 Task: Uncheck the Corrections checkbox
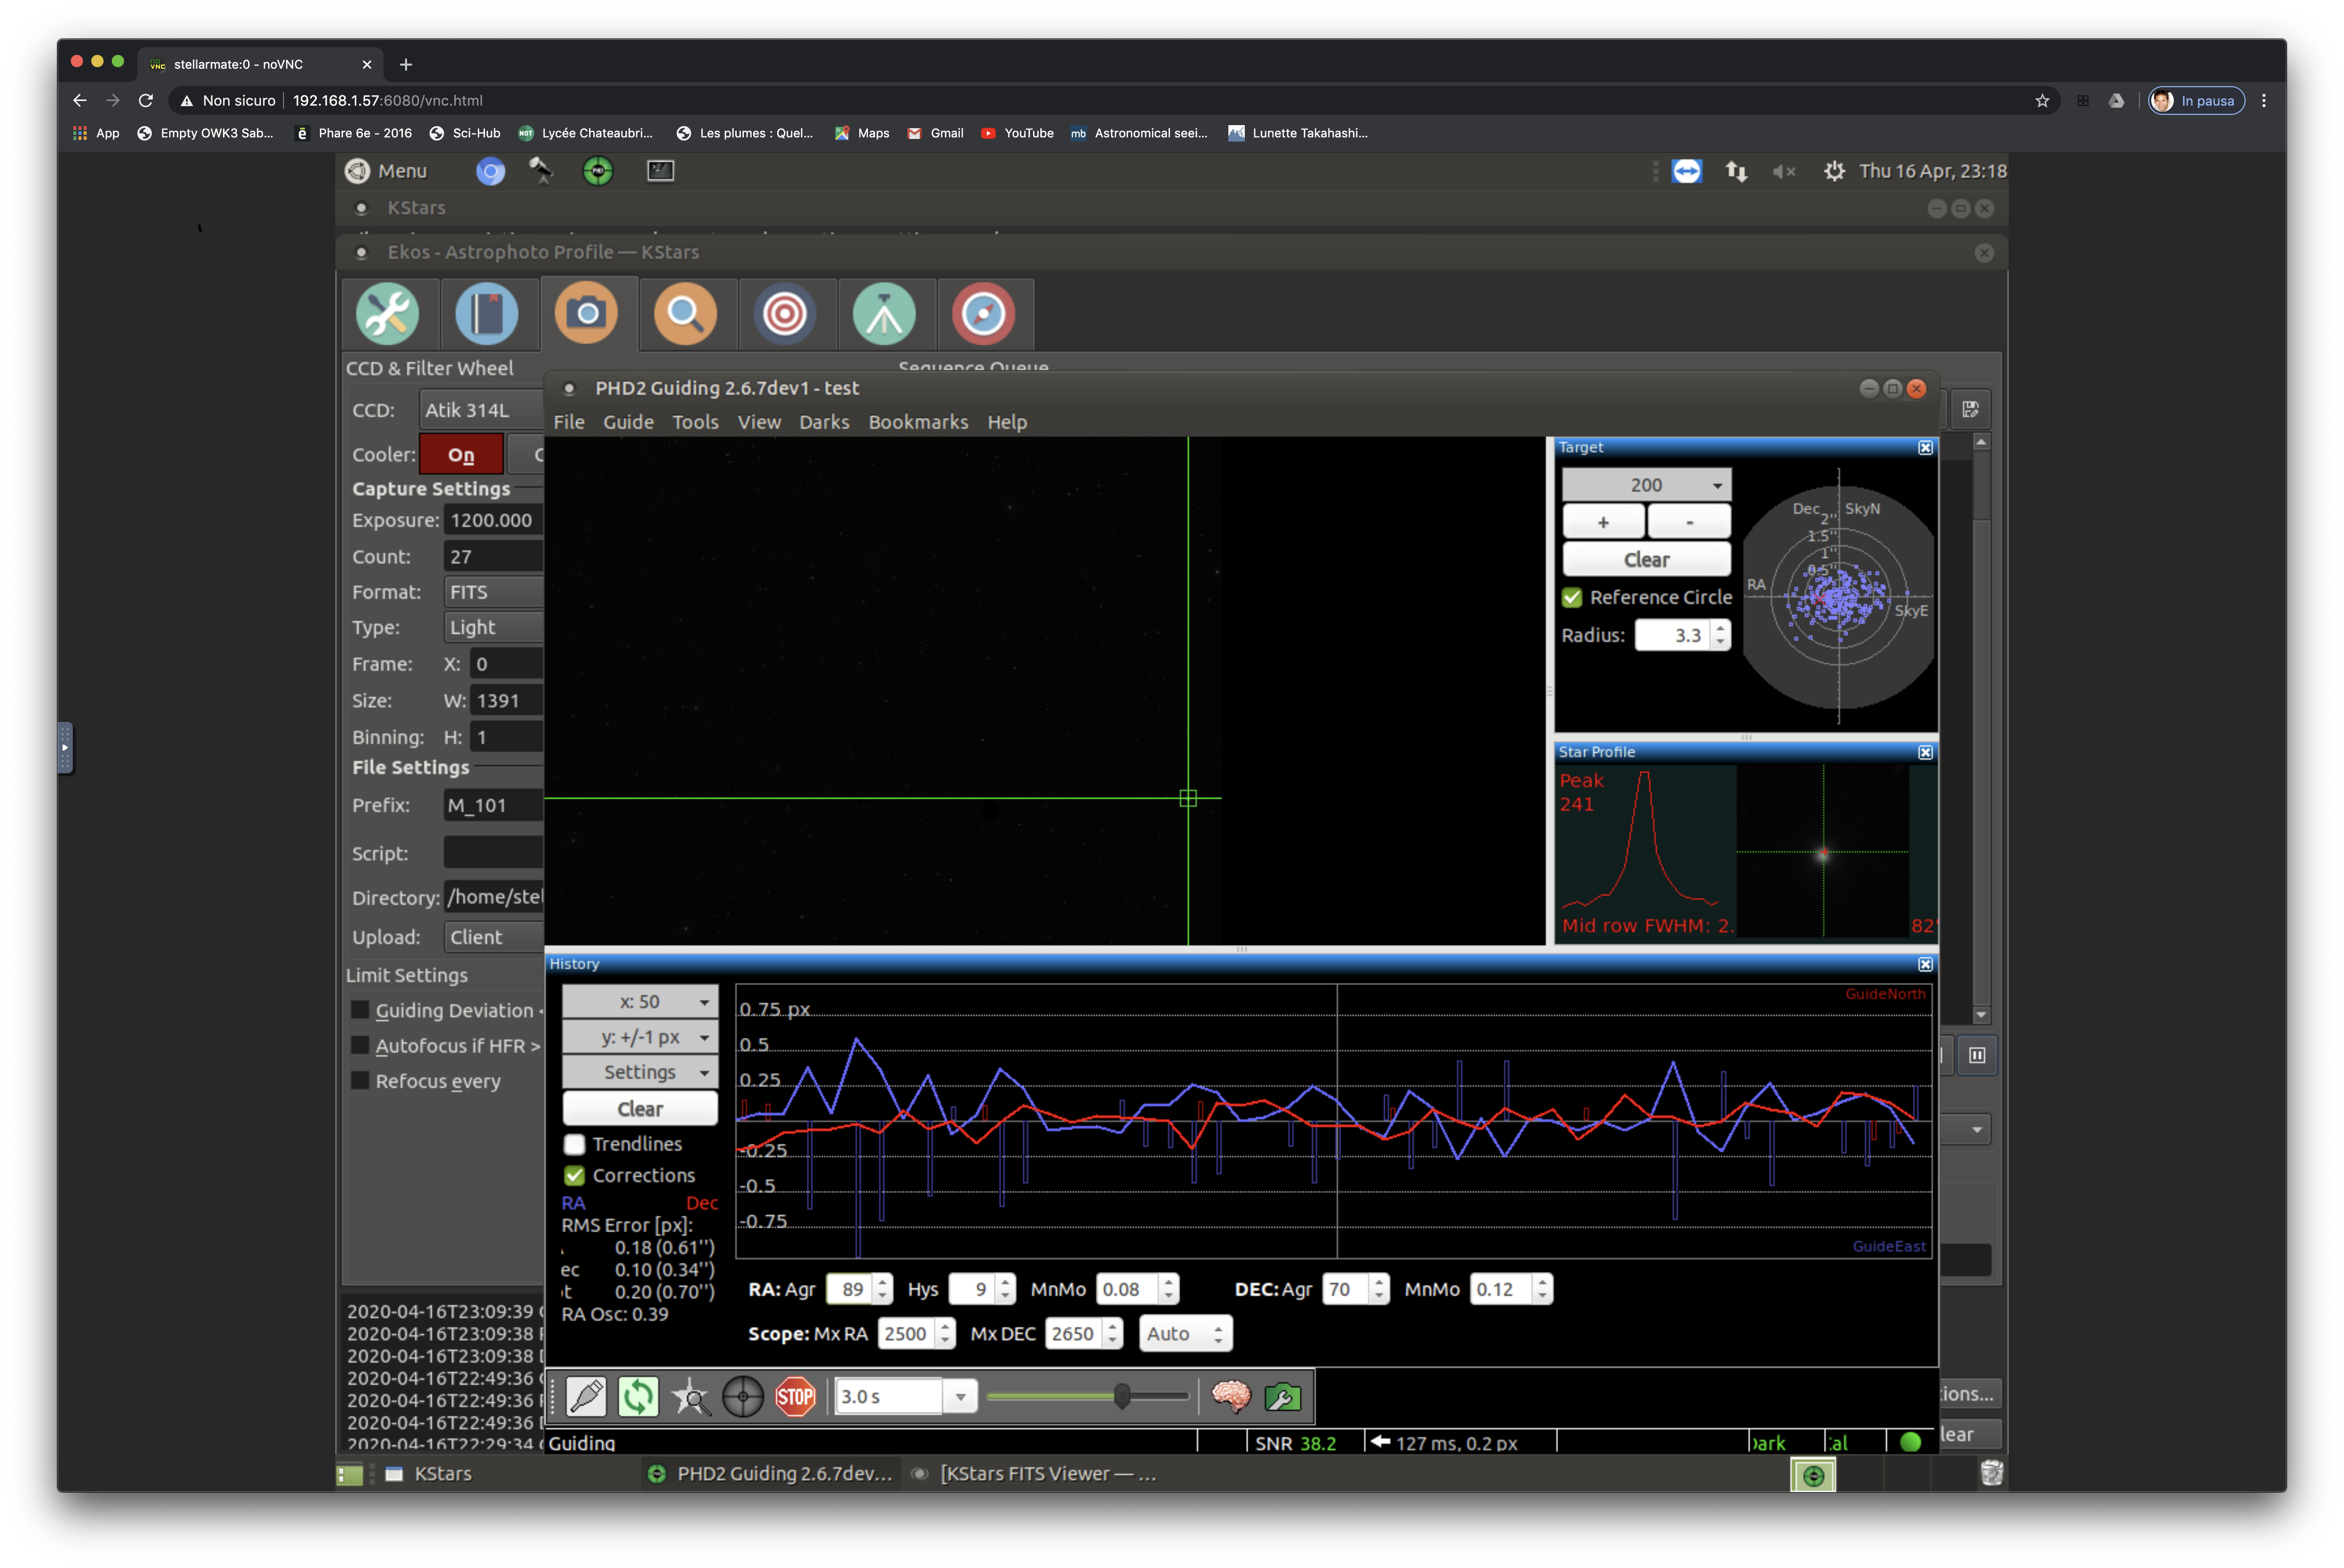point(575,1175)
